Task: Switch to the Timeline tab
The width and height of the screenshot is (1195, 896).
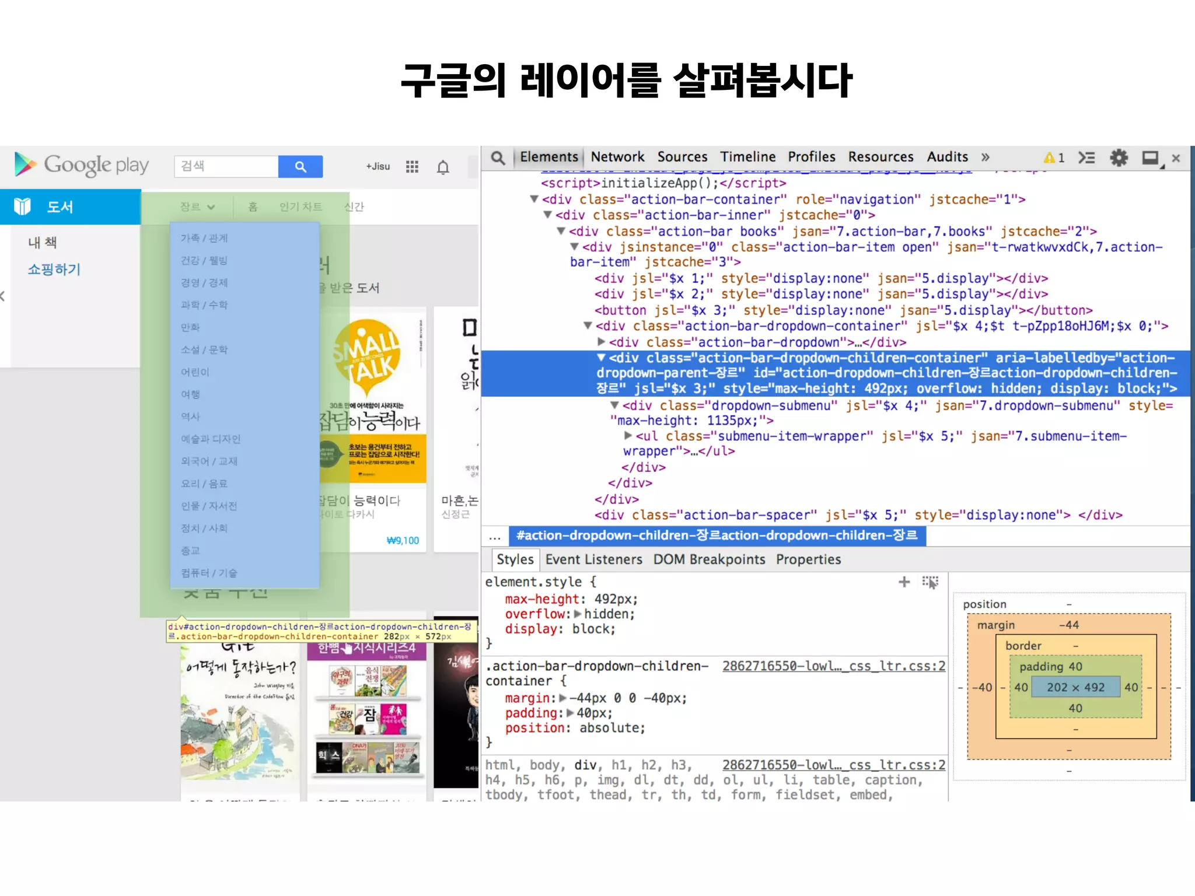Action: click(x=747, y=157)
